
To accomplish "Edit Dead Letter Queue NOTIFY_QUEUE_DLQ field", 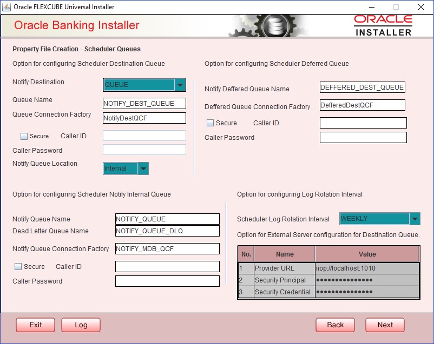I will coord(167,231).
